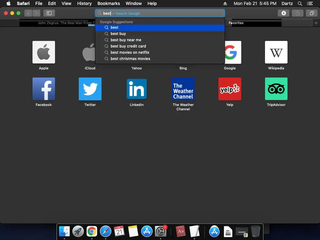320x240 pixels.
Task: Click the date and time in menu bar
Action: point(255,3)
